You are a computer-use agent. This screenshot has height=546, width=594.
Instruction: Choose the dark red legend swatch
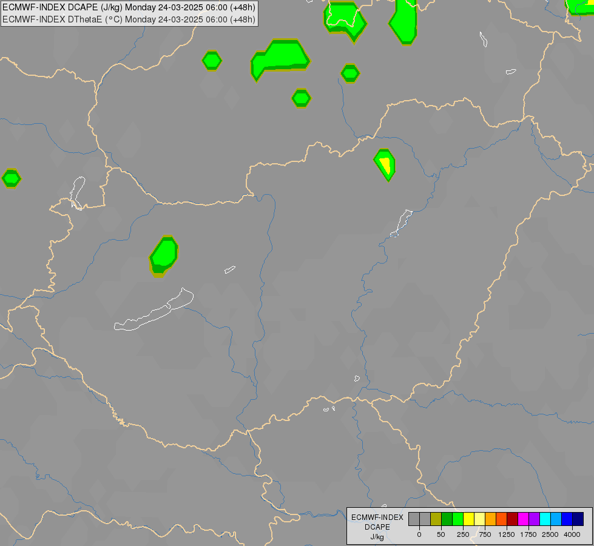513,519
